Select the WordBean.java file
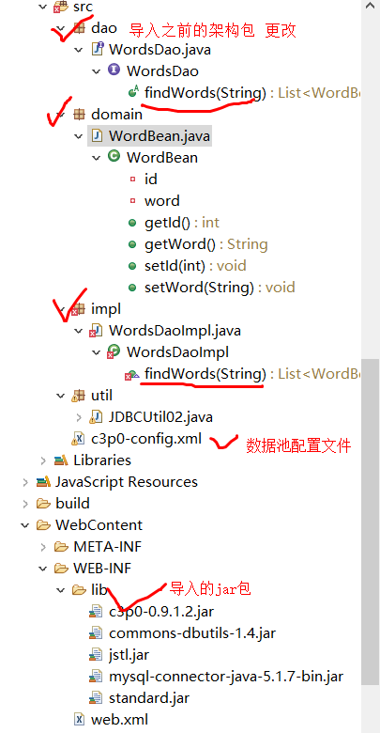The height and width of the screenshot is (733, 380). (150, 136)
